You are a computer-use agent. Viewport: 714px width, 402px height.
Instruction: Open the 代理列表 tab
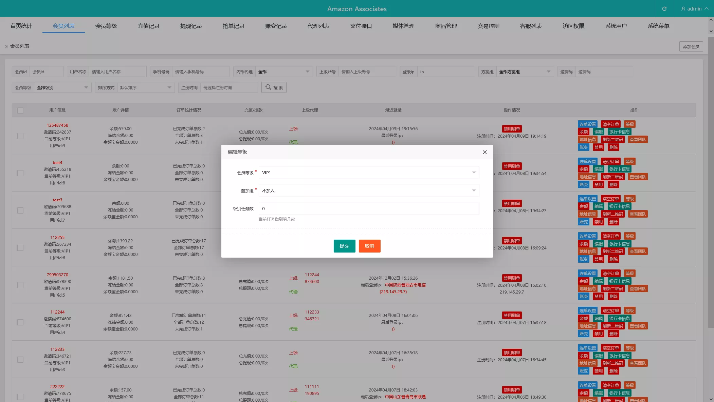click(318, 26)
